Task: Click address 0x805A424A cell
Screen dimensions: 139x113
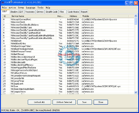Action: click(73, 19)
